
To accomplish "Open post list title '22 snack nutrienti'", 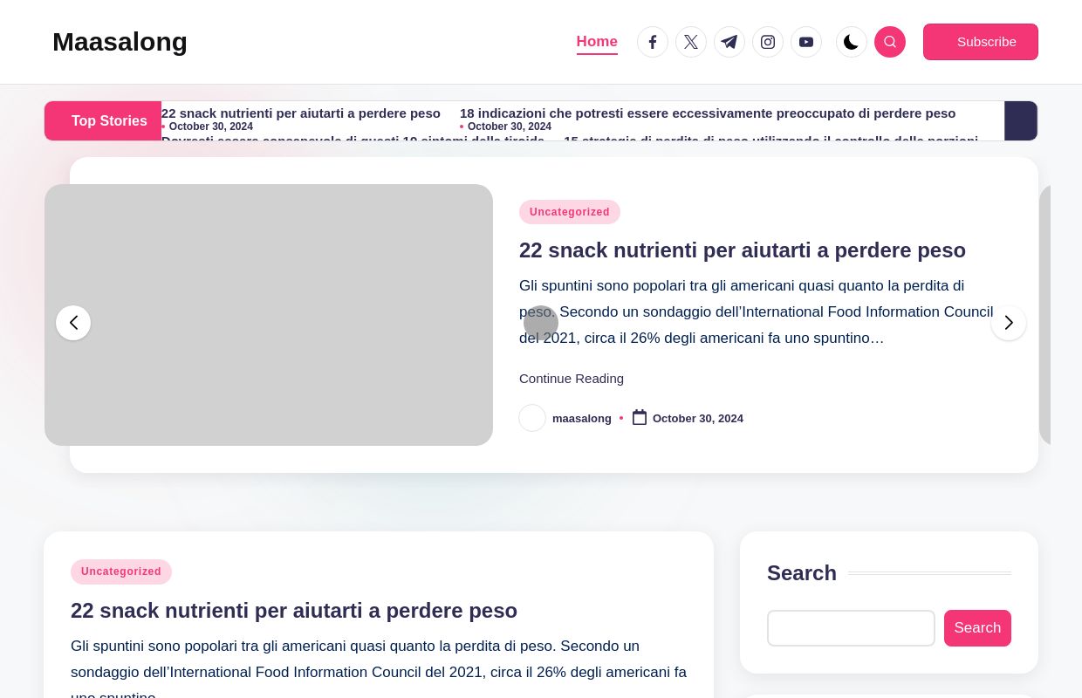I will (x=294, y=611).
